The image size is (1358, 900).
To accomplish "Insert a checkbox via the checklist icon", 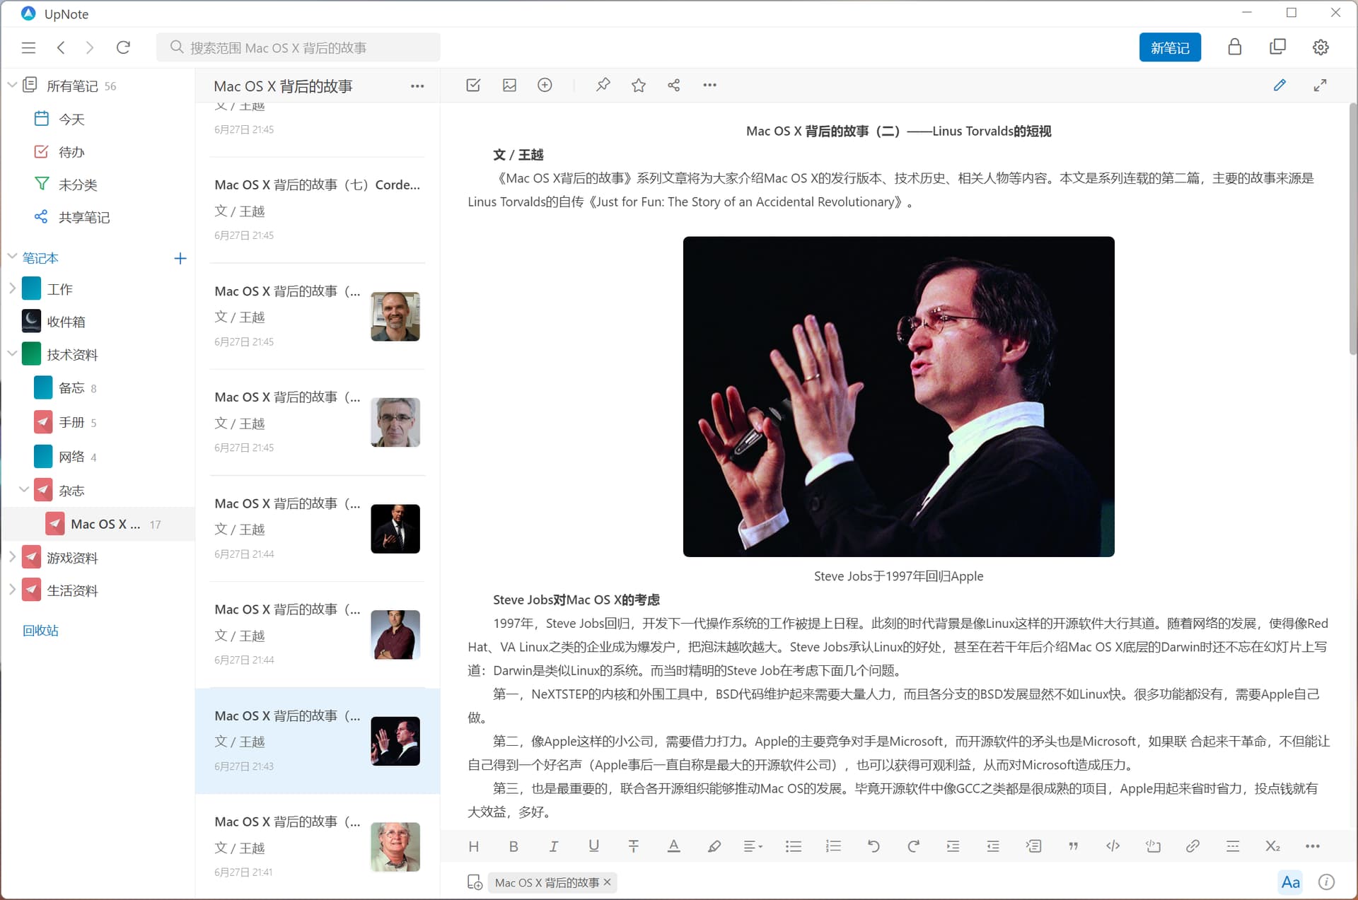I will (473, 86).
